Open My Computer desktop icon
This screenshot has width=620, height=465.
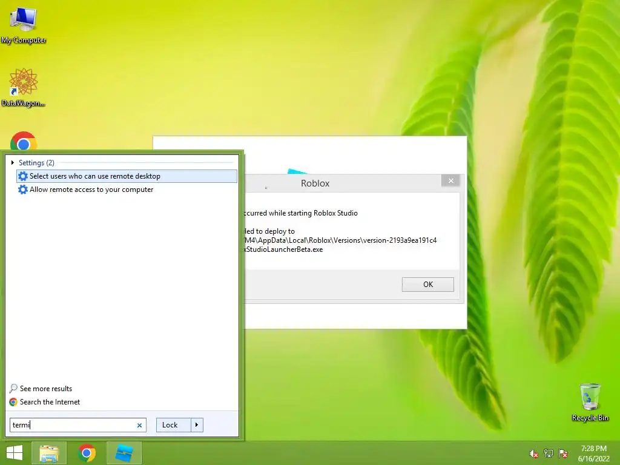[24, 24]
